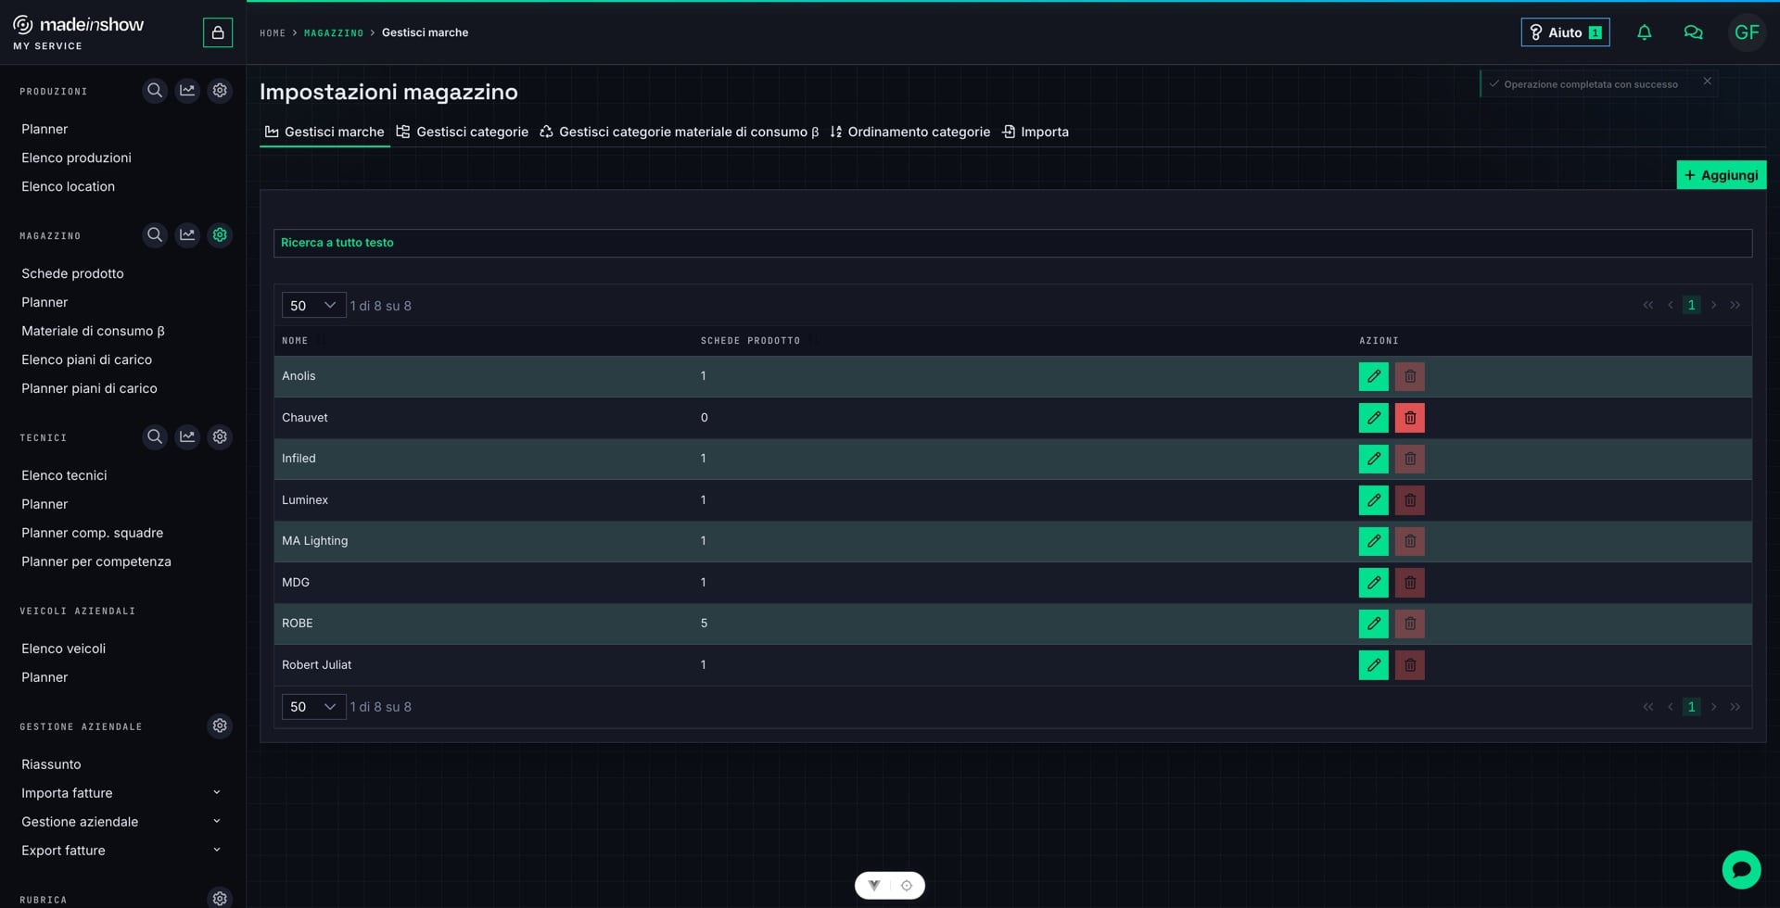The image size is (1780, 908).
Task: Open Elenco piani di carico
Action: [x=86, y=359]
